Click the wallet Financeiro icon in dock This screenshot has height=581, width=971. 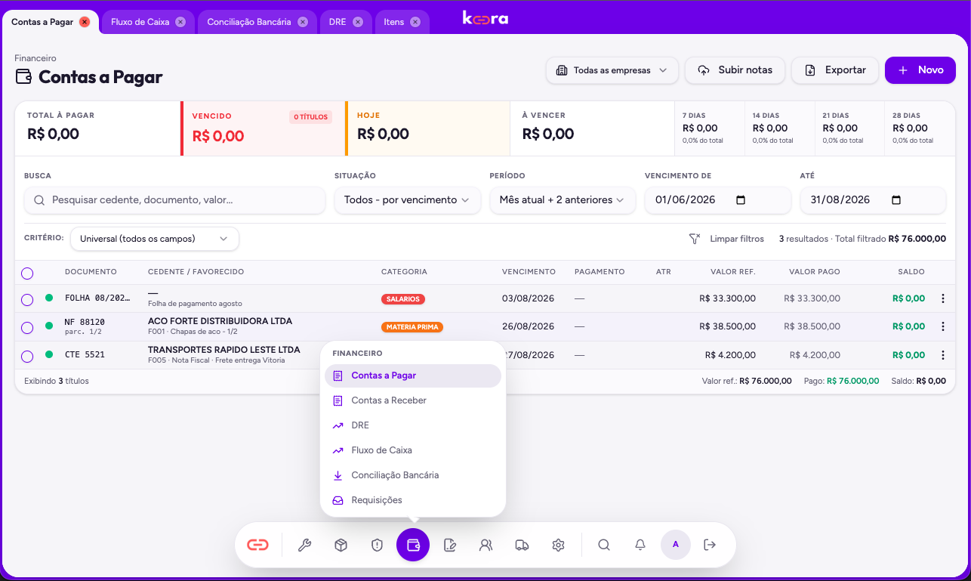click(x=413, y=545)
